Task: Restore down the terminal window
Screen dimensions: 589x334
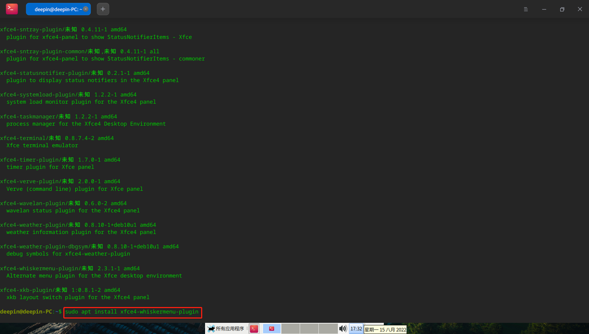Action: point(562,9)
